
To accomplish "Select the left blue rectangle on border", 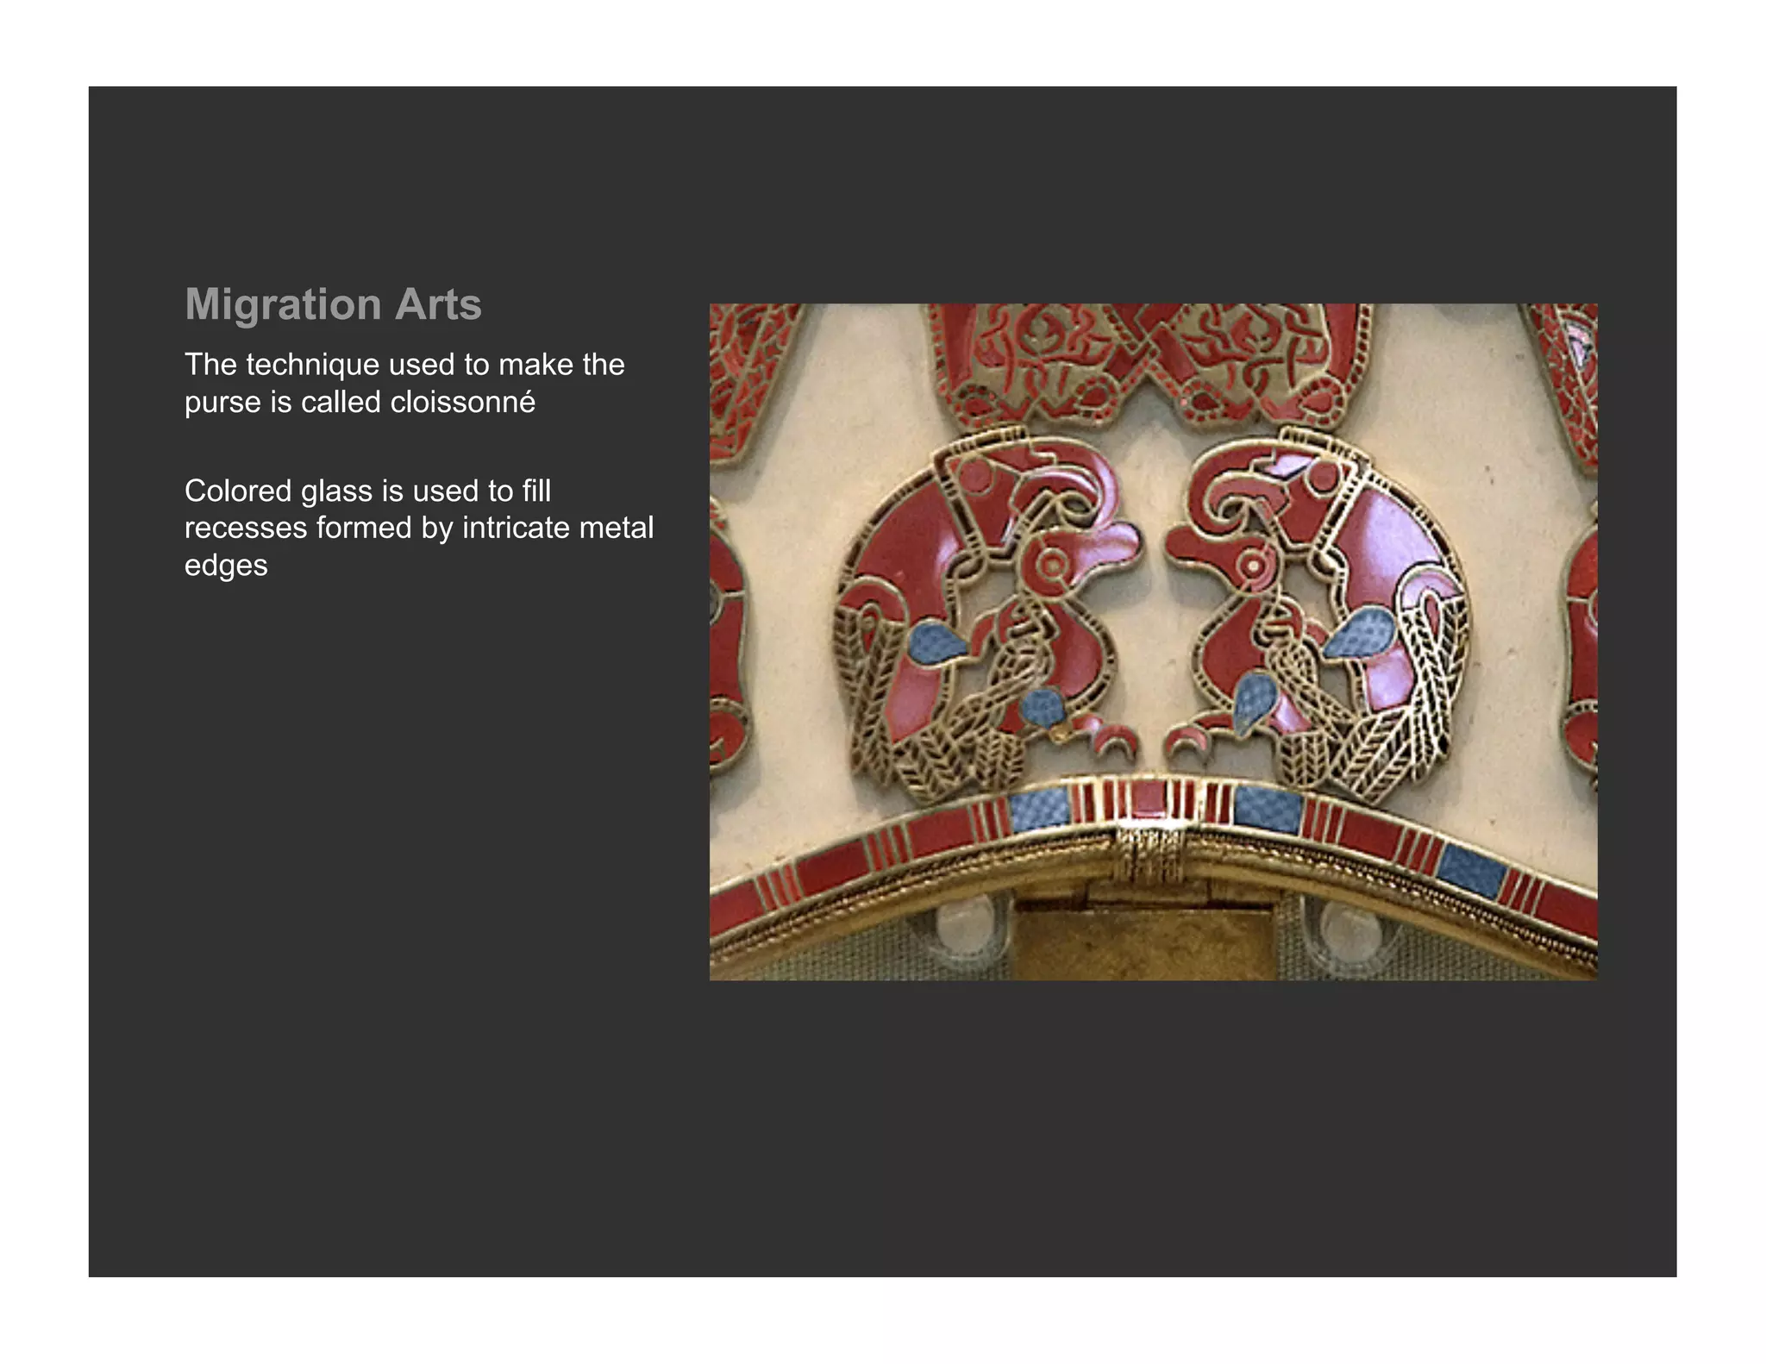I will coord(1038,810).
